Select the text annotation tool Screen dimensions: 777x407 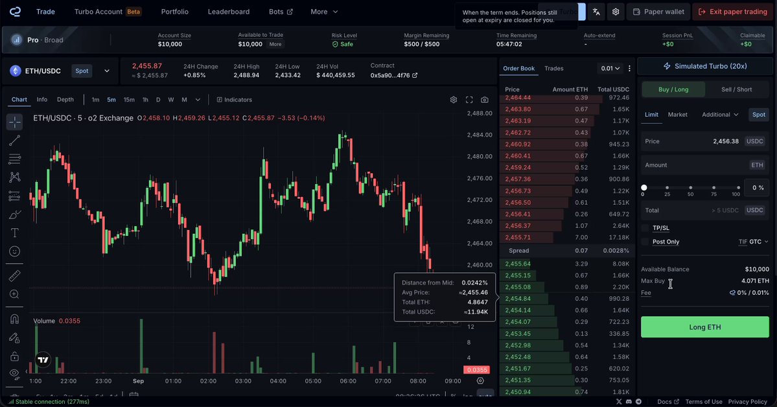point(15,233)
